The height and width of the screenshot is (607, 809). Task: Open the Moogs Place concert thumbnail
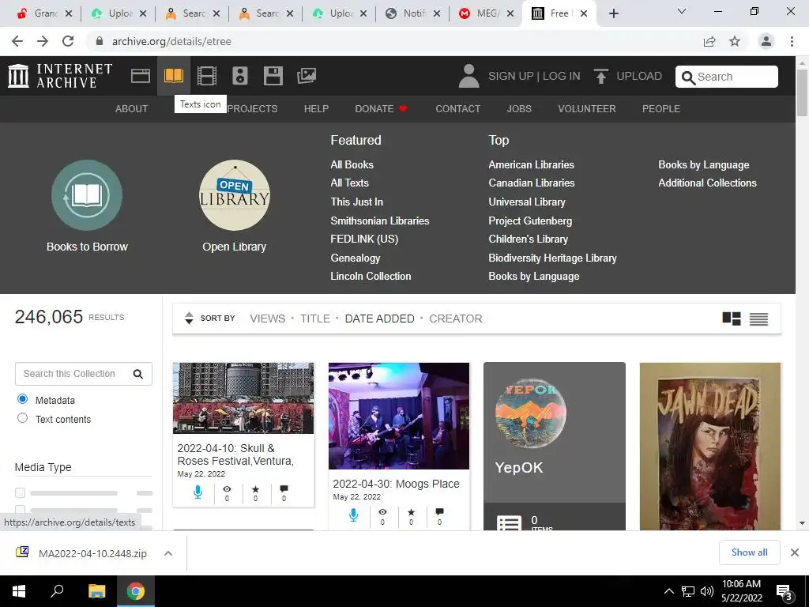[399, 416]
